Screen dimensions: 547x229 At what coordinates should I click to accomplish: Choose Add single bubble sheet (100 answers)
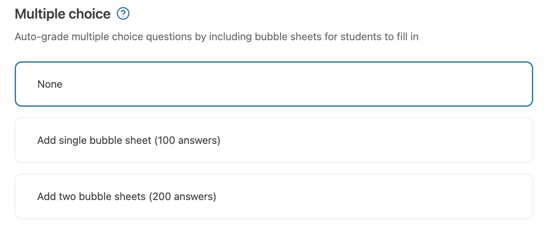273,140
